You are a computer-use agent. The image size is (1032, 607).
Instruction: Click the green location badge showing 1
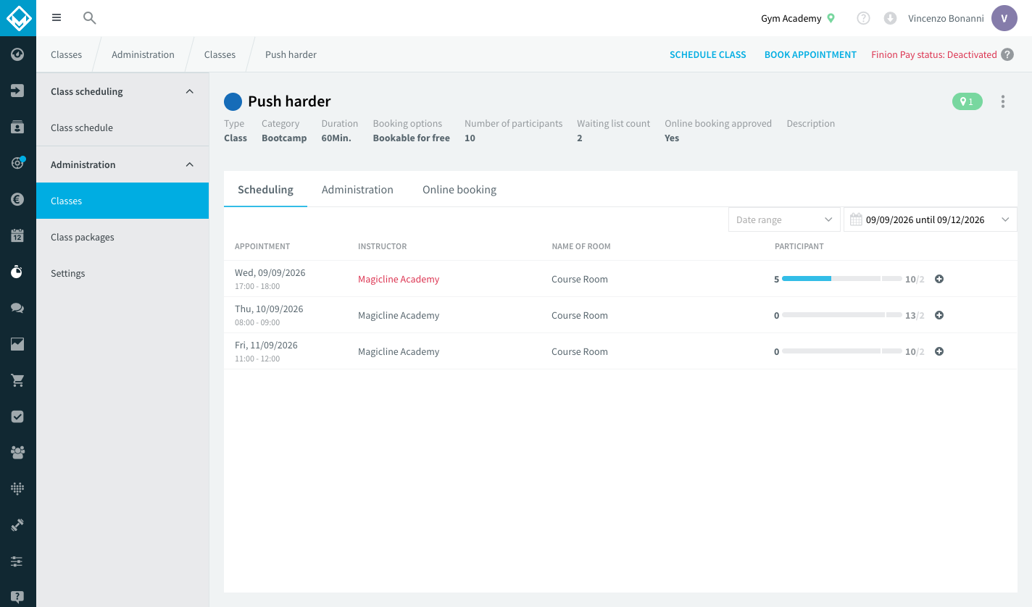[967, 101]
